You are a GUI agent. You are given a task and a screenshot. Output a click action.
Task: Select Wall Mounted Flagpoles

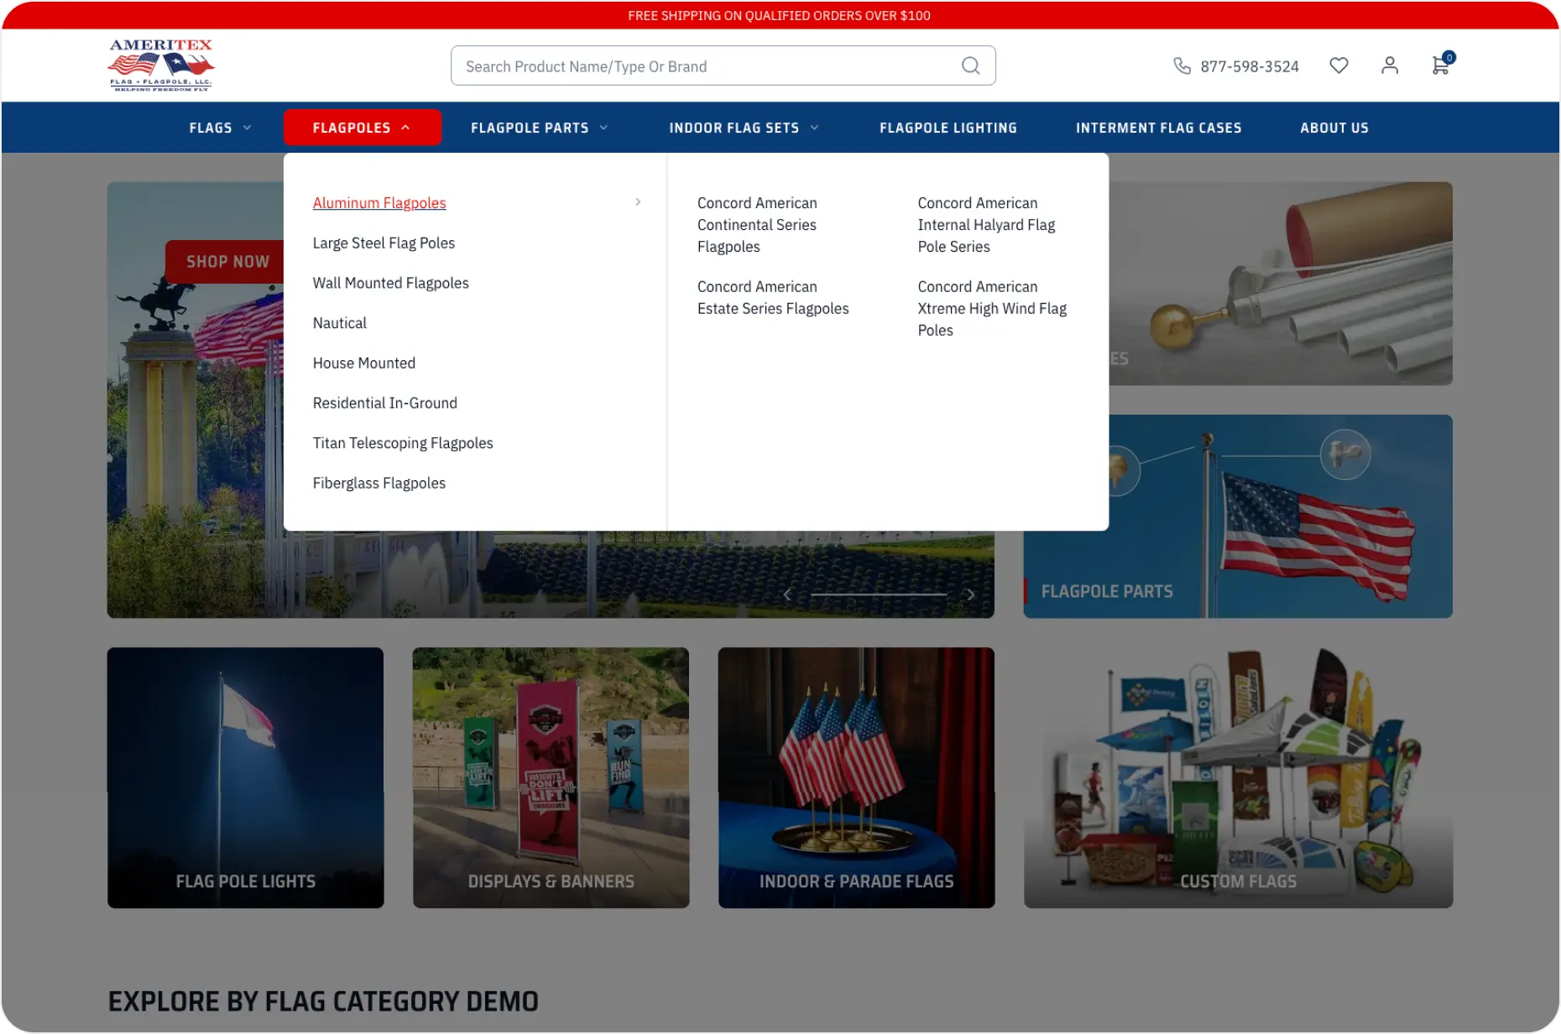coord(390,284)
